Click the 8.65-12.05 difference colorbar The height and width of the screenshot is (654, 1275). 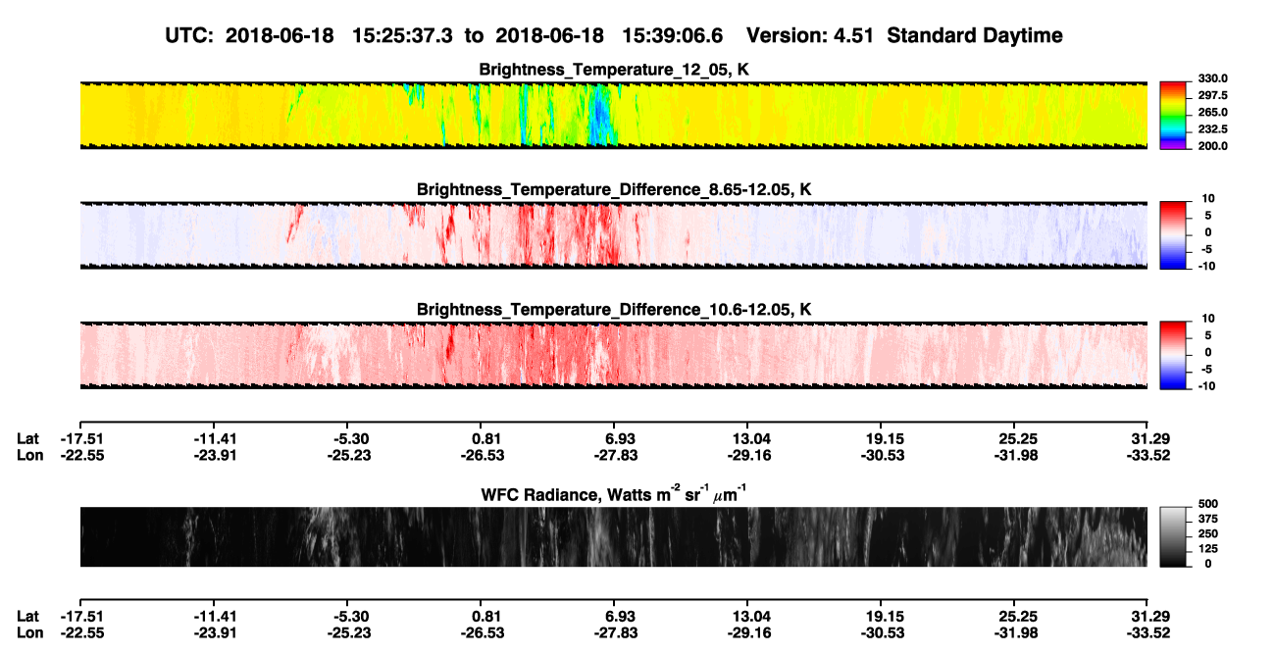1174,234
